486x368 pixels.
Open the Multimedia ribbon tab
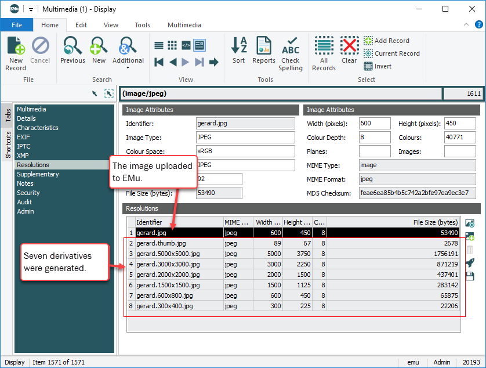pyautogui.click(x=184, y=25)
